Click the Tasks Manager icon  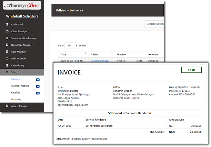7,59
